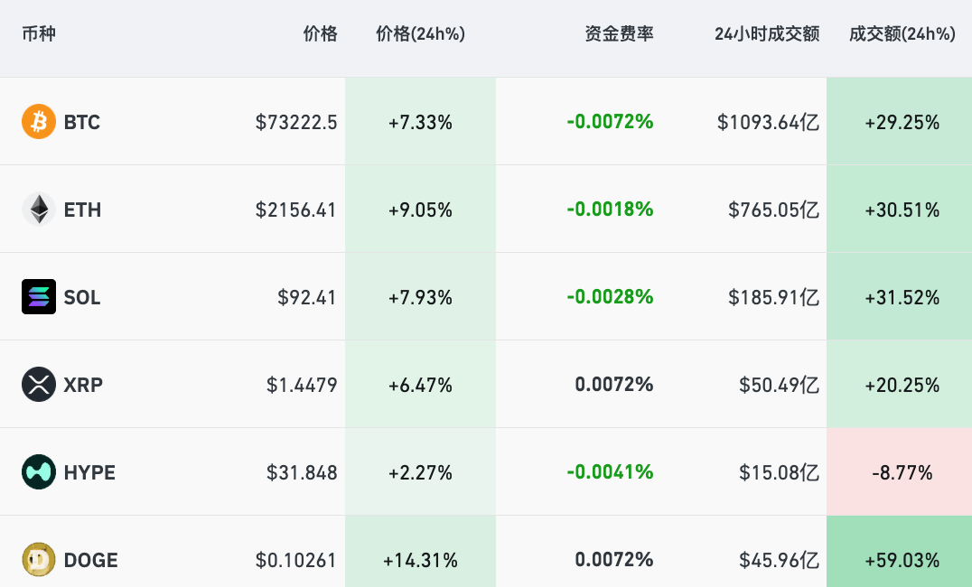Click BTC funding rate -0.0072%

tap(610, 122)
